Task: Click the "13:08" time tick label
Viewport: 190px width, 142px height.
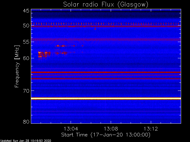Action: [x=111, y=129]
